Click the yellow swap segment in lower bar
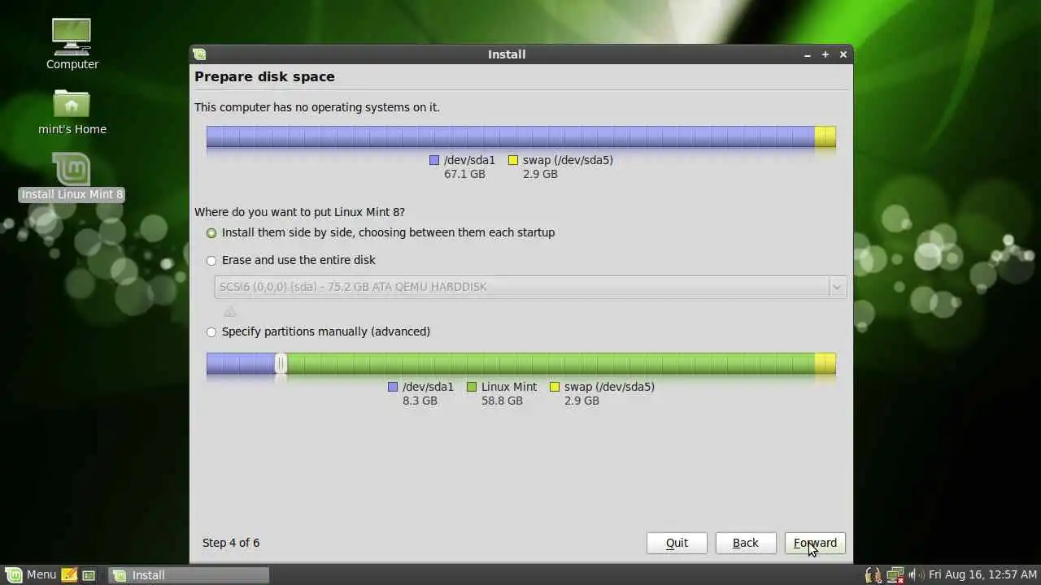The width and height of the screenshot is (1041, 585). [x=825, y=364]
